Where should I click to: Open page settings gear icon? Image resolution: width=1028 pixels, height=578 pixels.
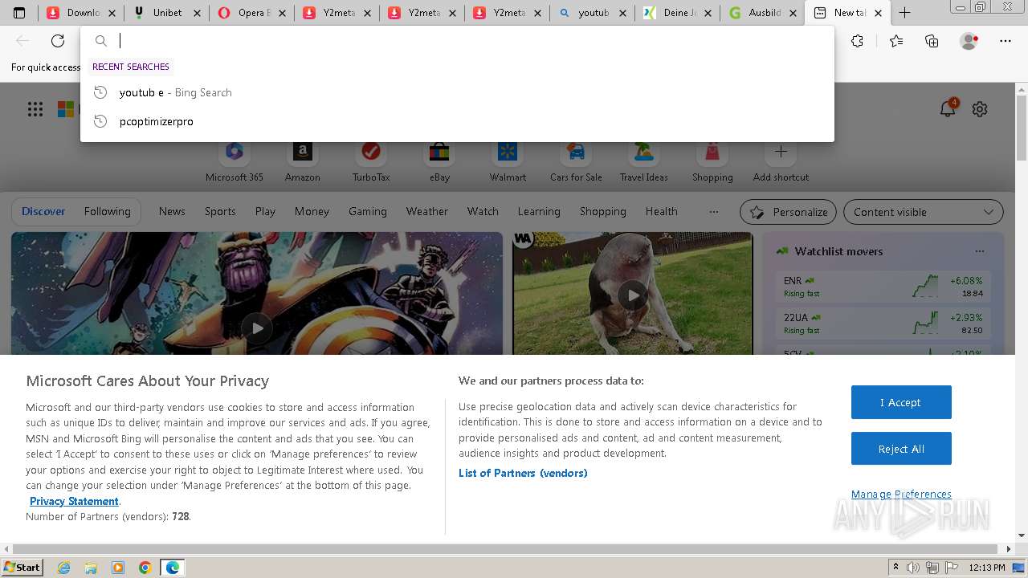(980, 109)
